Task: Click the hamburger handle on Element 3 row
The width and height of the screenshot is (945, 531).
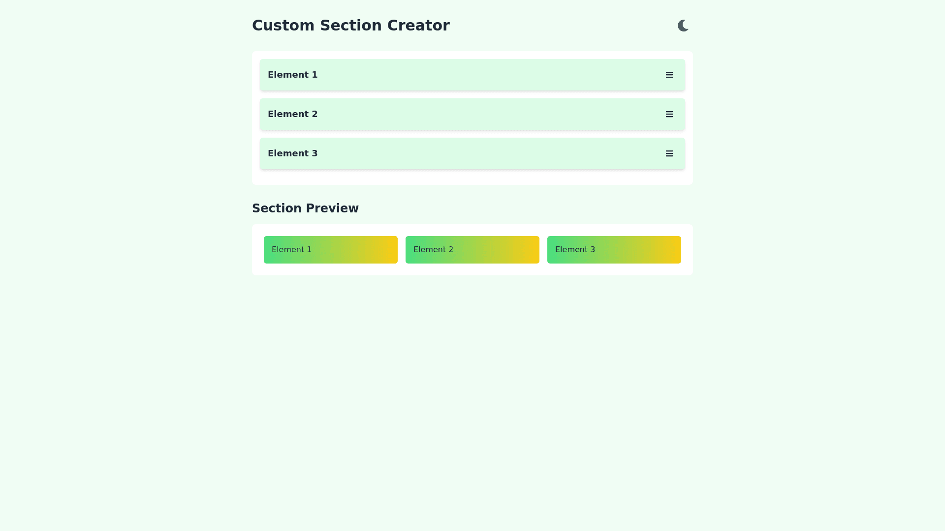Action: point(669,153)
